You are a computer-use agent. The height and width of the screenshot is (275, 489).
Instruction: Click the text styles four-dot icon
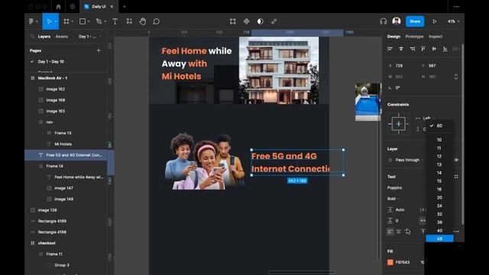coord(456,176)
